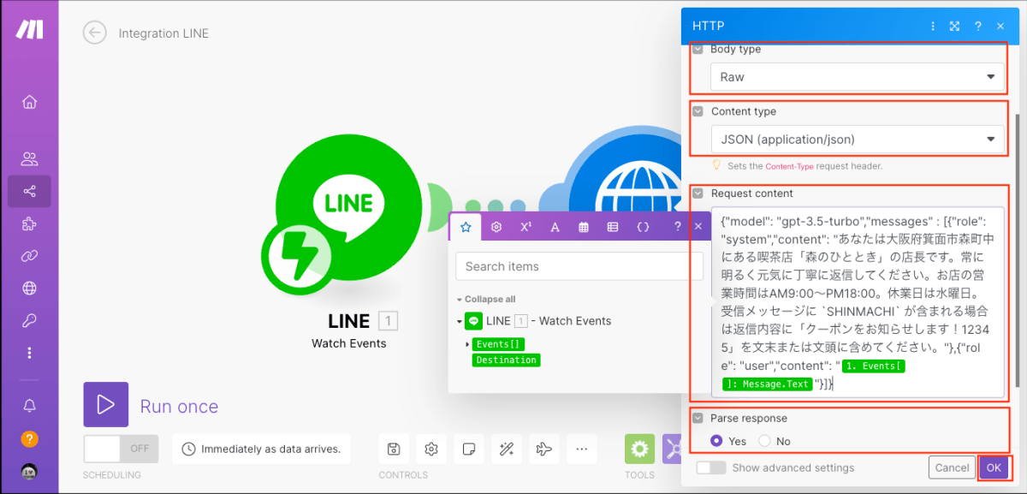Open scenario settings gear in controls
The image size is (1027, 494).
[x=431, y=449]
